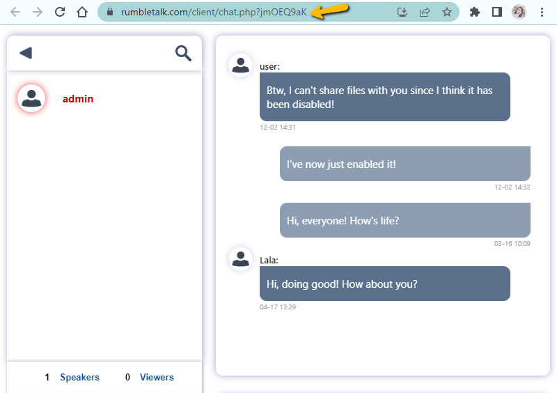Switch to the Viewers tab
557x393 pixels.
coord(157,377)
